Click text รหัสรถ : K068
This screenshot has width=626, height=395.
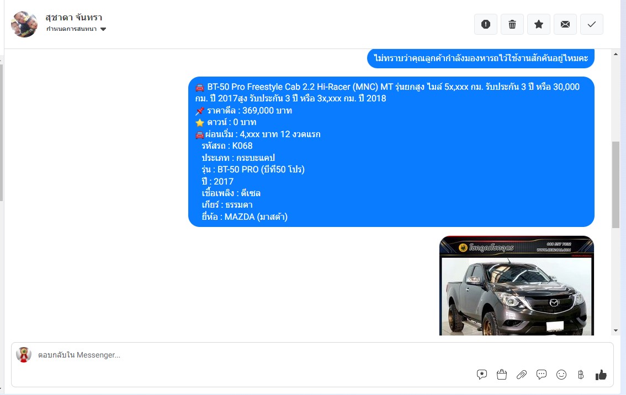227,146
